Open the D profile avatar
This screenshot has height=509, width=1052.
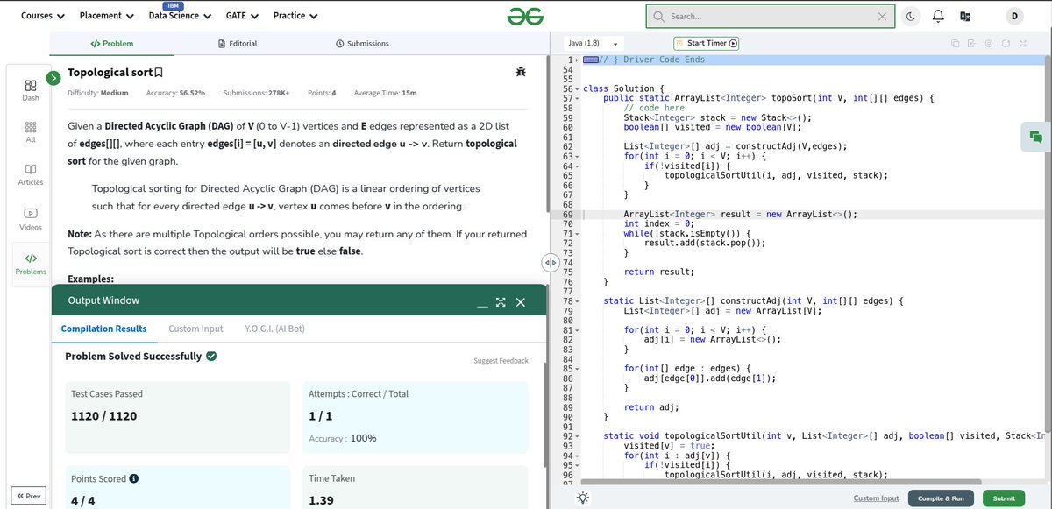click(x=1014, y=16)
